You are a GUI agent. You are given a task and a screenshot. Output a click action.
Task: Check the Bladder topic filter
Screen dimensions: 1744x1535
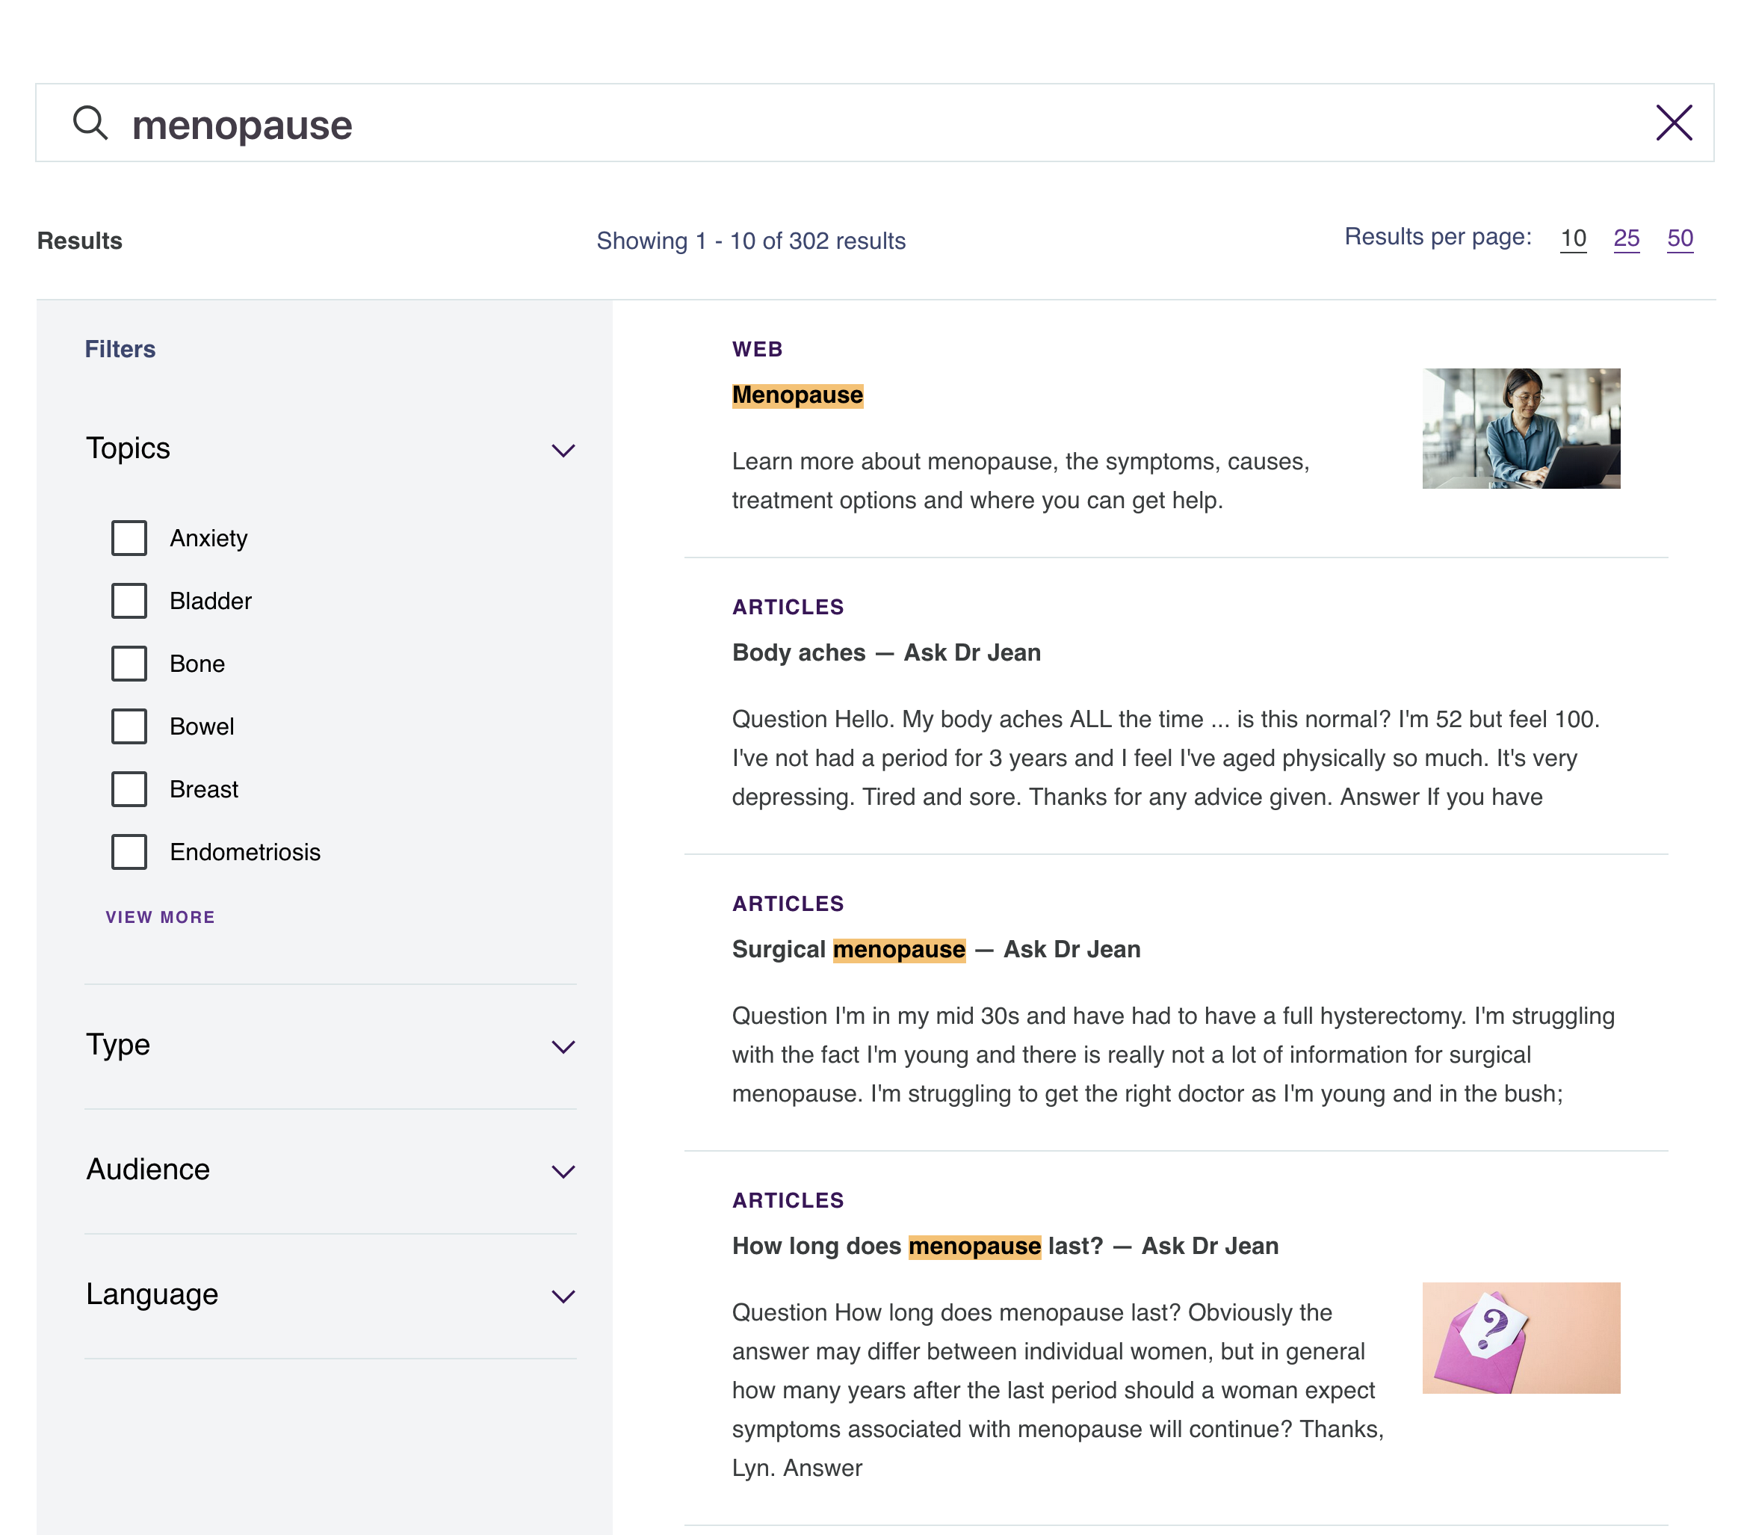pyautogui.click(x=129, y=601)
